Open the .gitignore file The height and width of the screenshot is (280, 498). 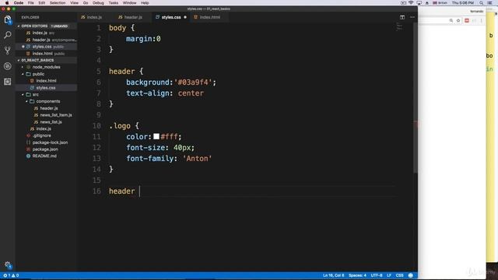47,135
